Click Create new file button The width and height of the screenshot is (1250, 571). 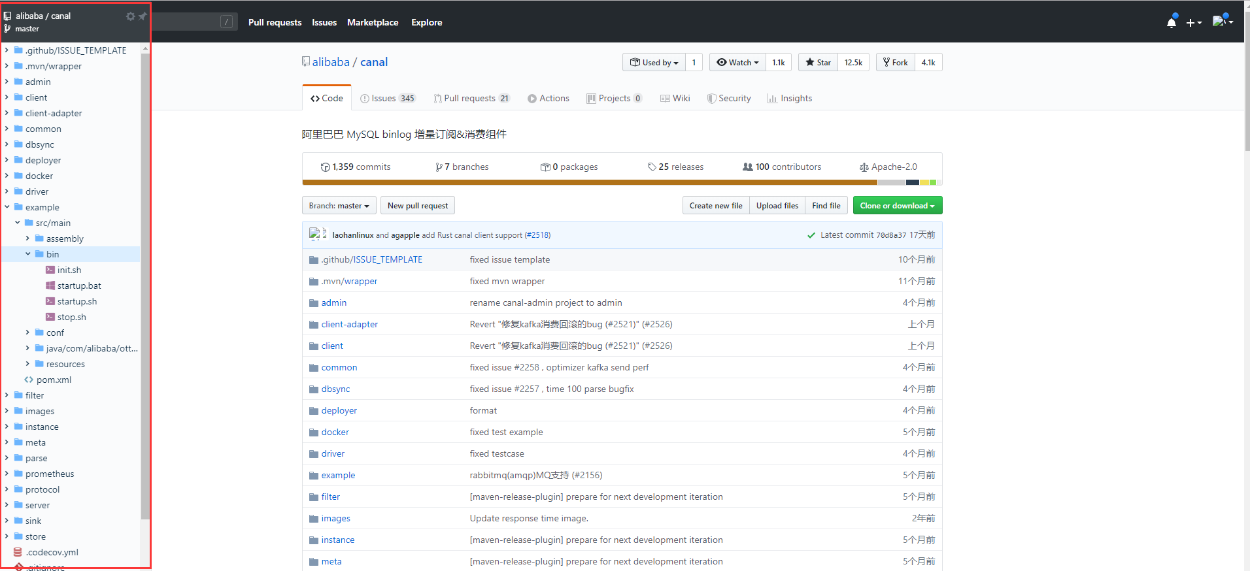pos(716,205)
